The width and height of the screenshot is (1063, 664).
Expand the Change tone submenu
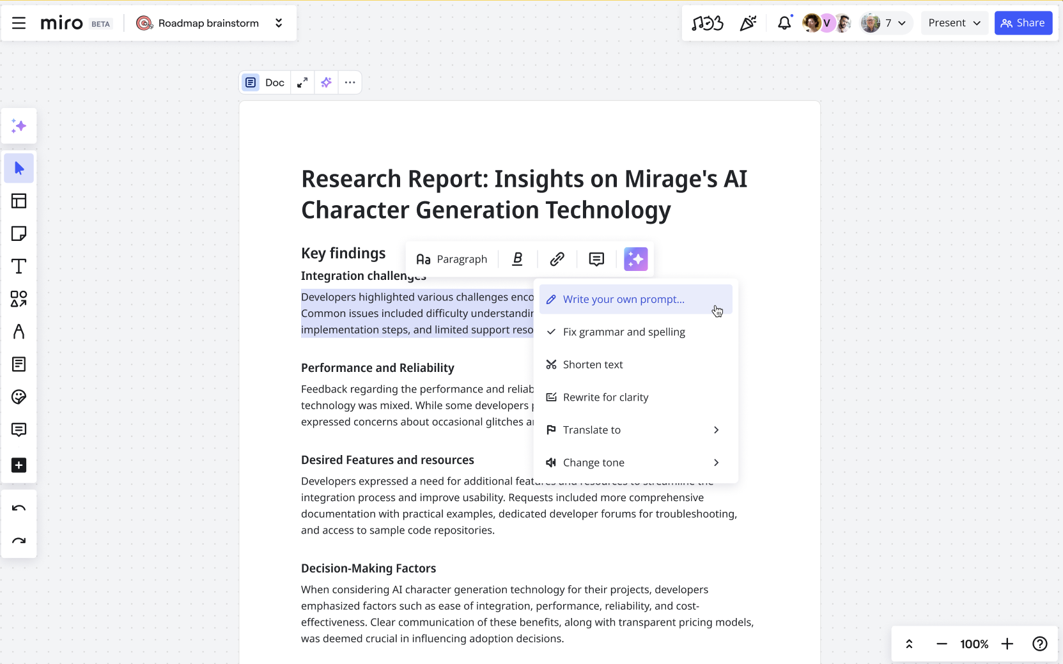click(x=635, y=462)
